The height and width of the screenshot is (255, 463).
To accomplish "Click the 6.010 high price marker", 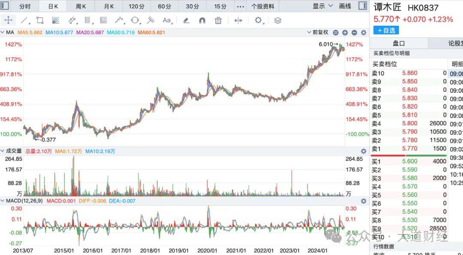I will (328, 44).
